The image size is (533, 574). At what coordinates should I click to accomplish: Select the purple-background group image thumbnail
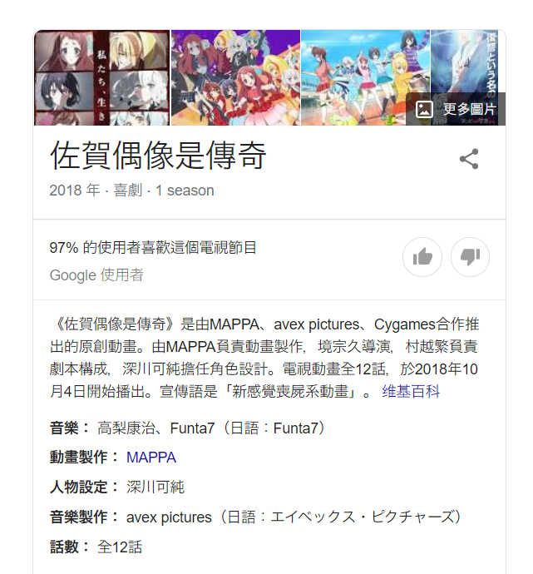click(x=235, y=78)
